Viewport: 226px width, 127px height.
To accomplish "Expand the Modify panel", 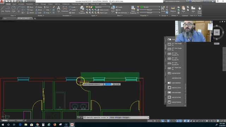I will (41, 16).
